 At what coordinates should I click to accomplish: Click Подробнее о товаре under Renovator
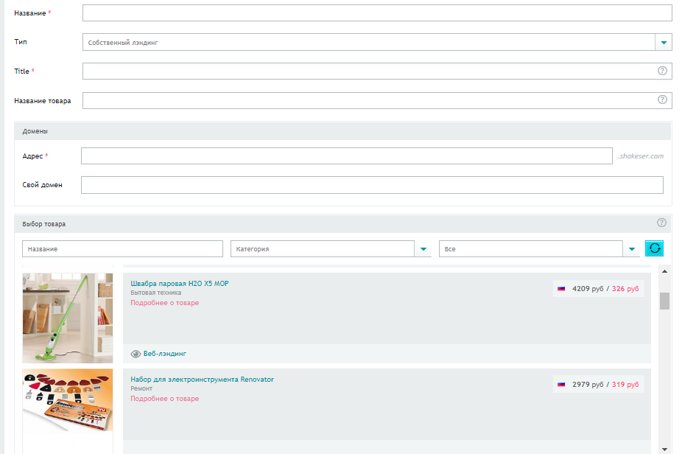coord(165,399)
